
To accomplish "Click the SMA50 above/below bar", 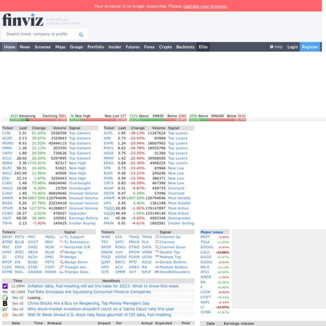I will (158, 120).
